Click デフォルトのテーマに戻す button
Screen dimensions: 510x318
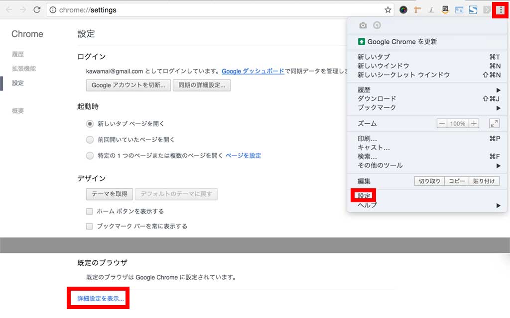coord(176,194)
